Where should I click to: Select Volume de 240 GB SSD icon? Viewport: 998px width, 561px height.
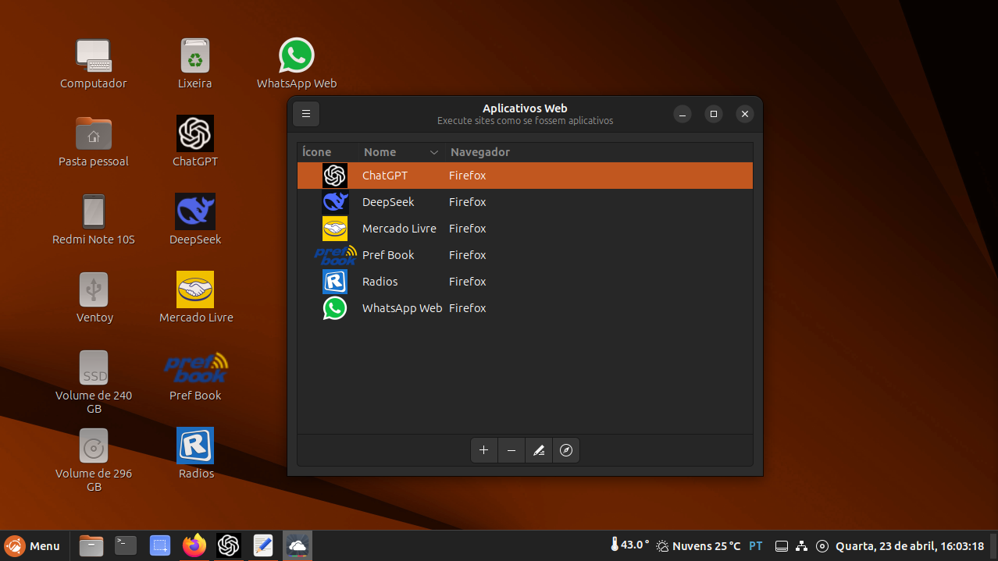[94, 368]
